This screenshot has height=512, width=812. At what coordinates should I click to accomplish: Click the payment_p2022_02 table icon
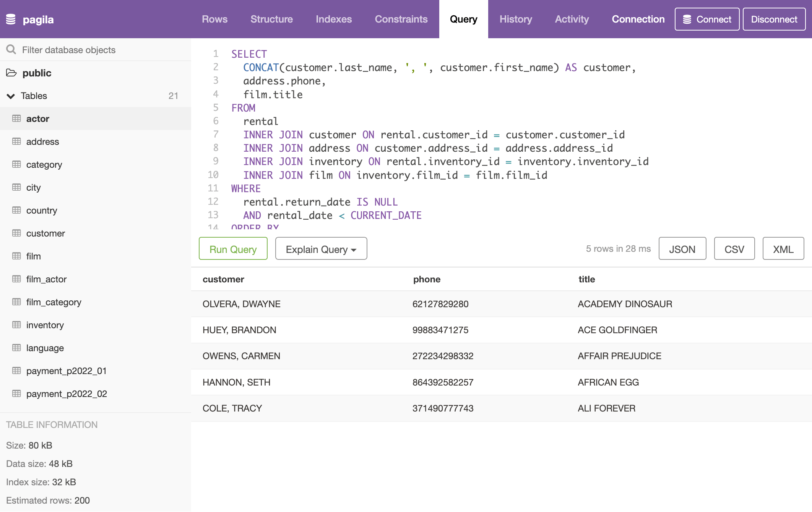point(16,394)
